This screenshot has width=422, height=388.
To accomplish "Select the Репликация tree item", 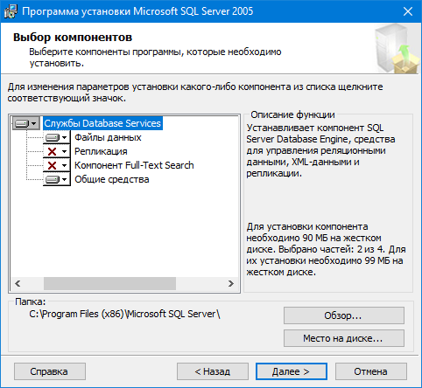I will tap(101, 151).
